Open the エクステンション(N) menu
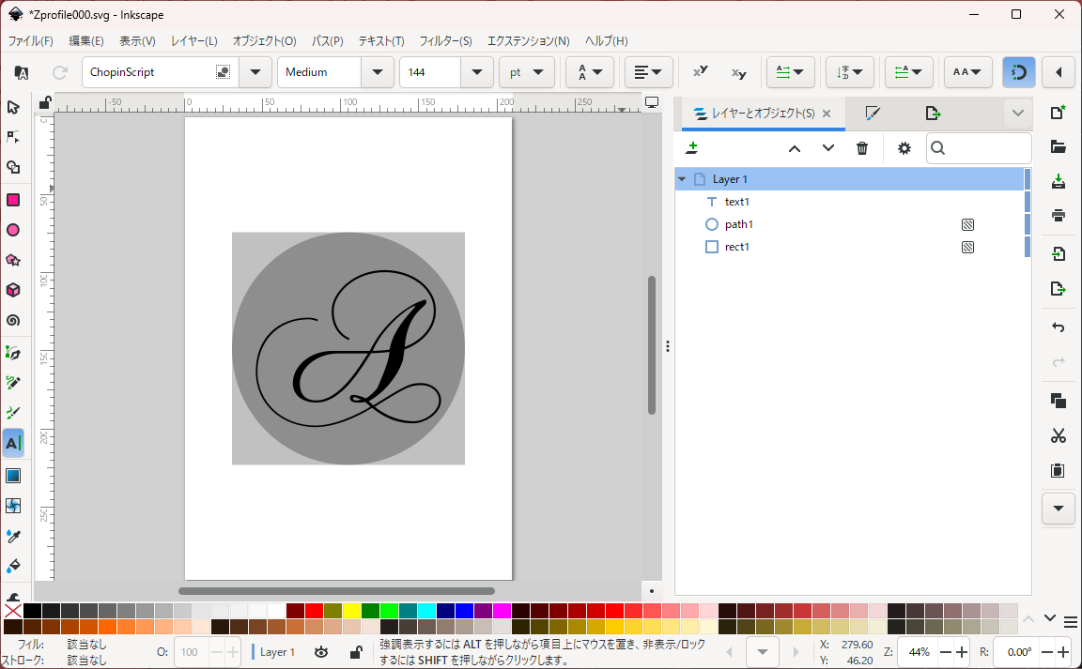1082x669 pixels. (529, 40)
